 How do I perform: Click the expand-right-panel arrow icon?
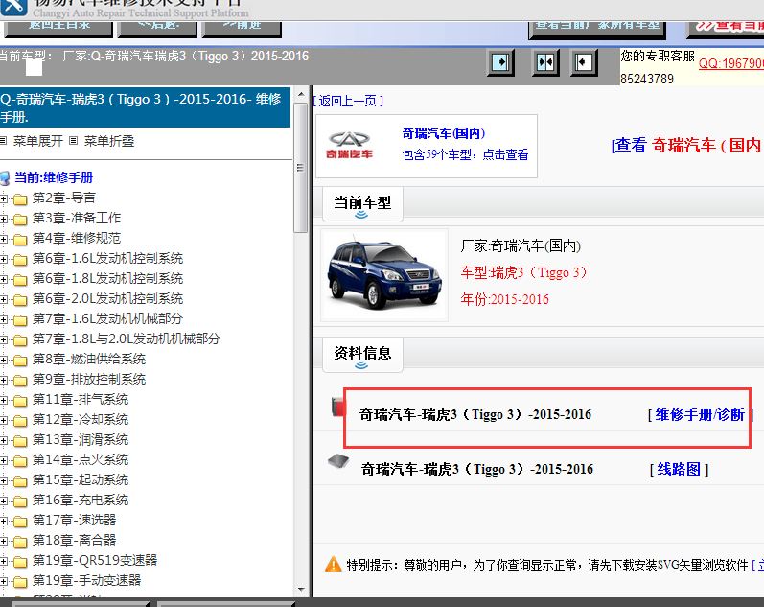coord(500,62)
